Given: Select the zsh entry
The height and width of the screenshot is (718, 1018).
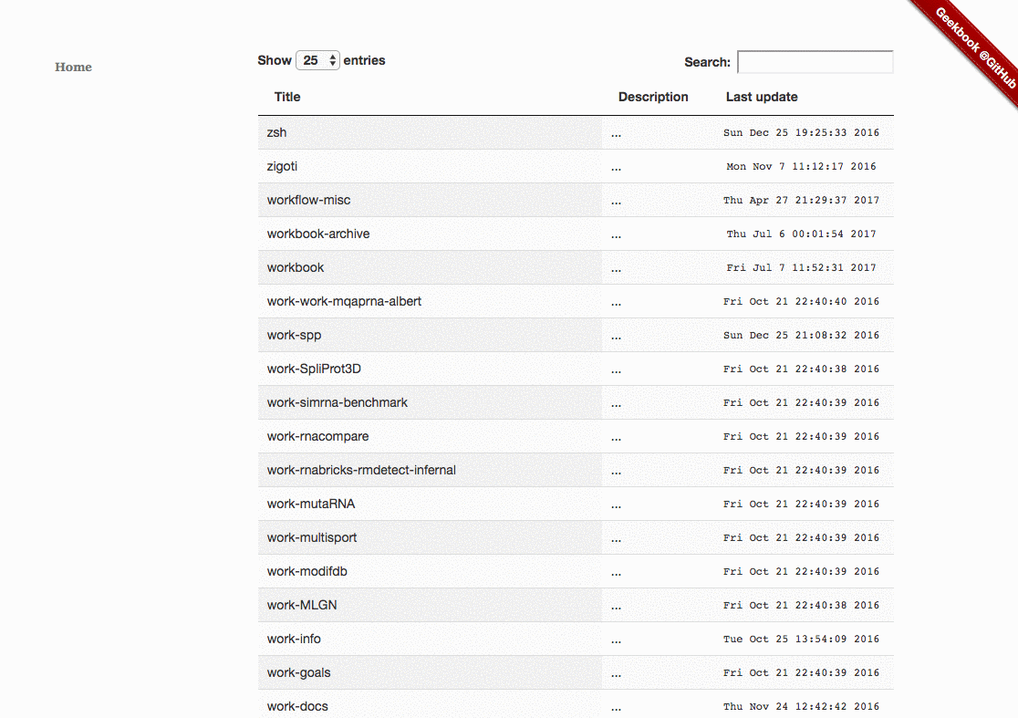Looking at the screenshot, I should click(276, 132).
